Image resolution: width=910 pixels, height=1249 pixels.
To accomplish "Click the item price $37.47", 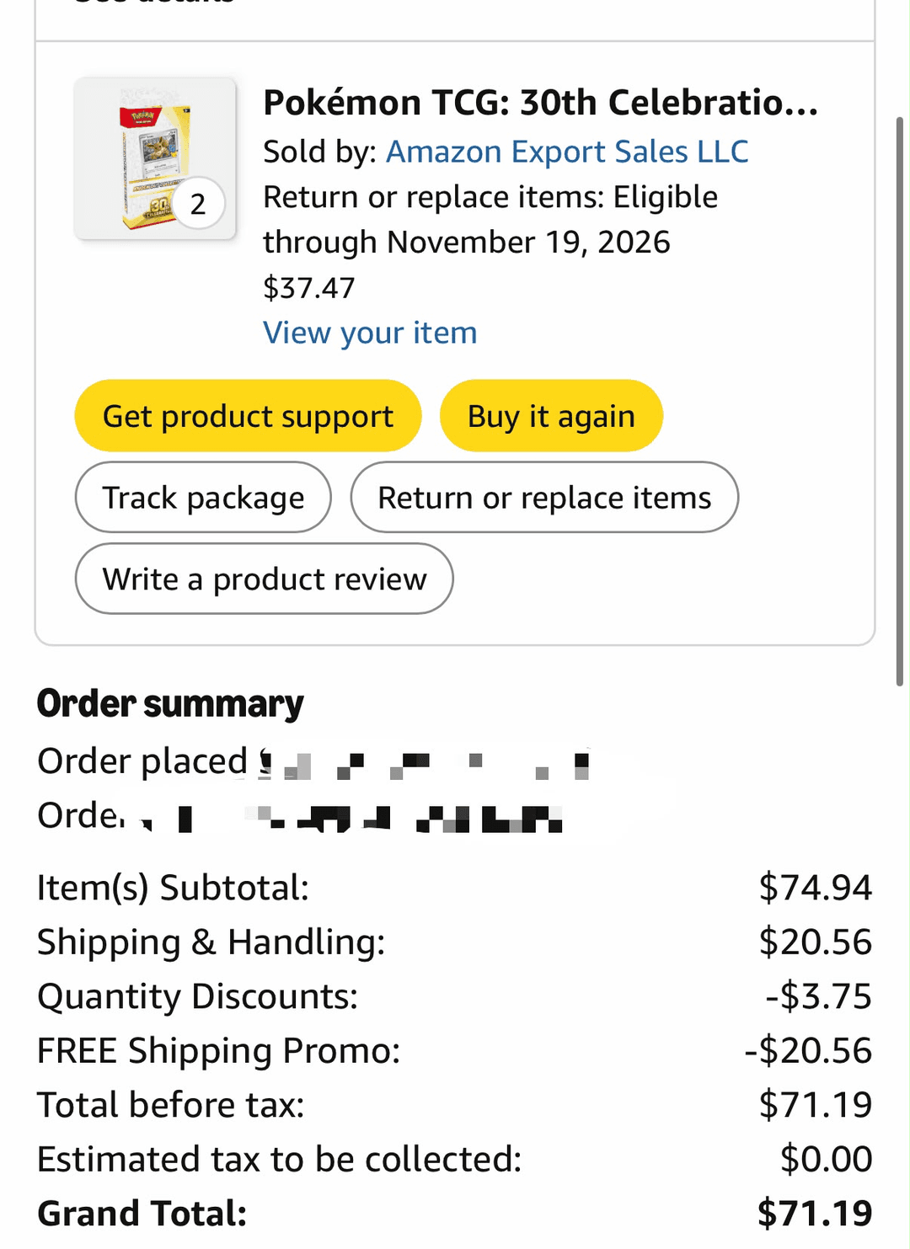I will [x=309, y=288].
